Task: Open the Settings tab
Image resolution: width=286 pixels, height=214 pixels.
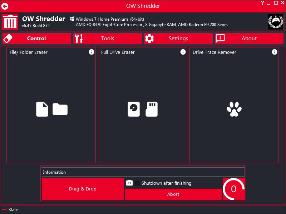Action: point(178,38)
